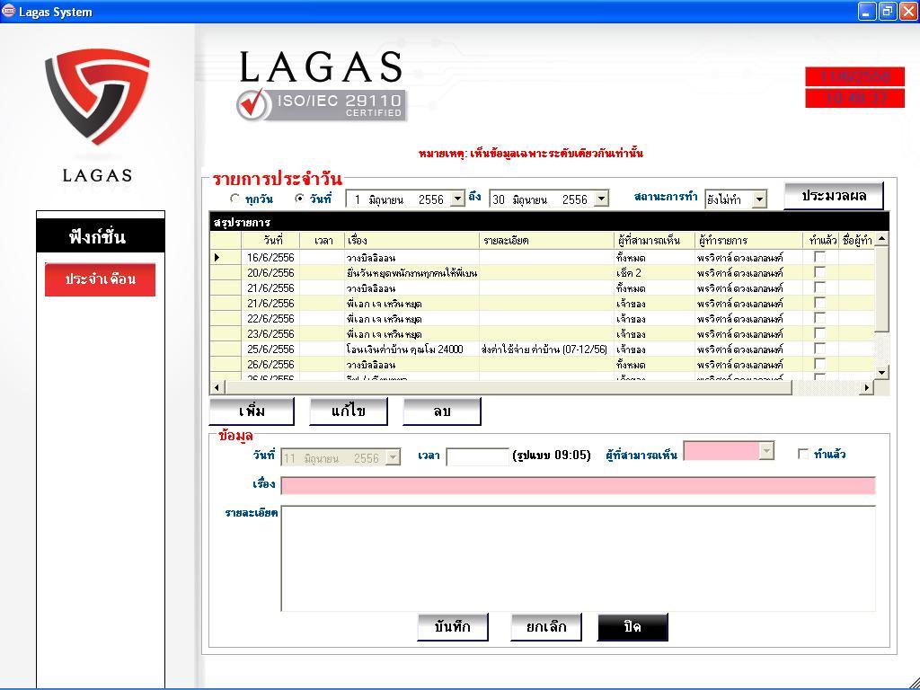This screenshot has height=690, width=920.
Task: Click the table's horizontal scrollbar right arrow
Action: click(867, 387)
